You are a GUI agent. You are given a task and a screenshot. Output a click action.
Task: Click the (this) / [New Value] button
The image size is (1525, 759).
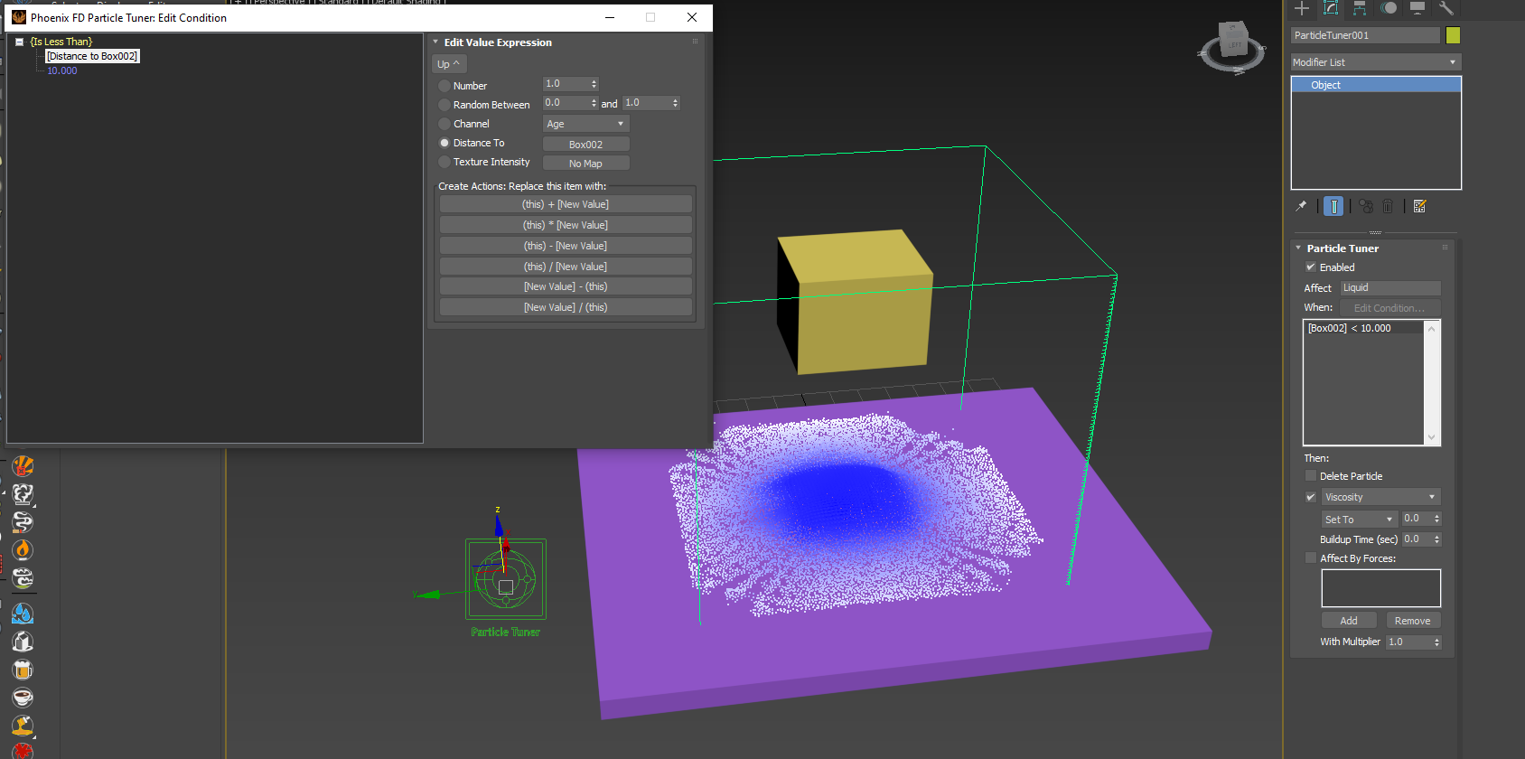(x=566, y=267)
